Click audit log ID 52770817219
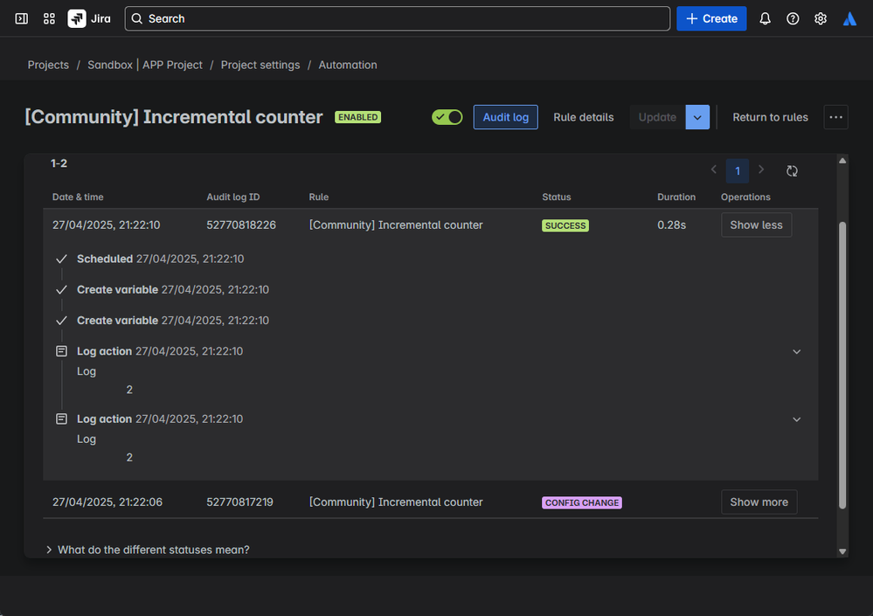 (x=240, y=502)
